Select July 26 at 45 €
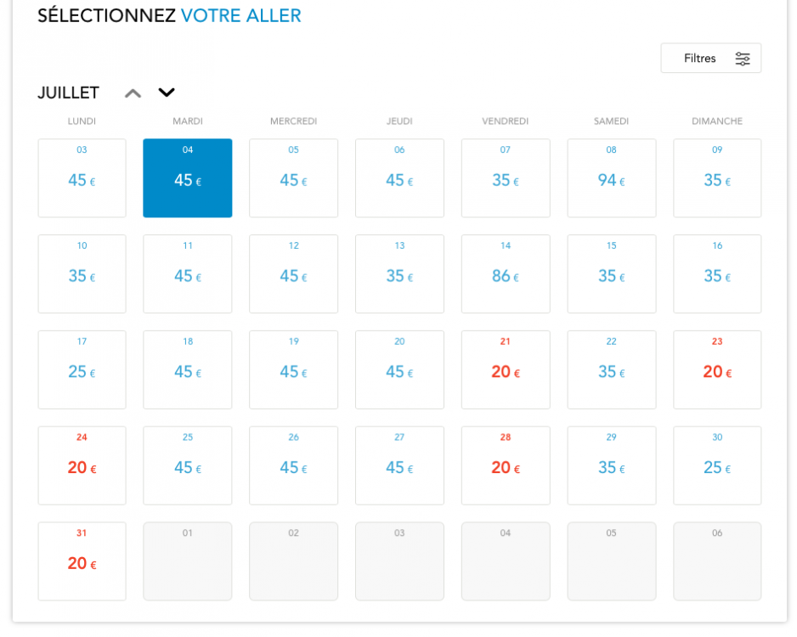Screen dimensions: 797x637 pyautogui.click(x=293, y=466)
